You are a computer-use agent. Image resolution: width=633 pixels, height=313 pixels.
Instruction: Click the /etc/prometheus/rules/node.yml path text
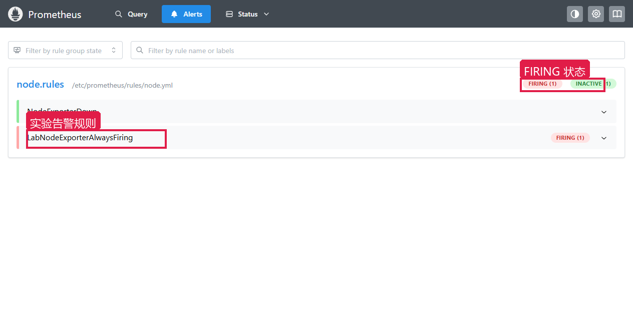point(122,86)
